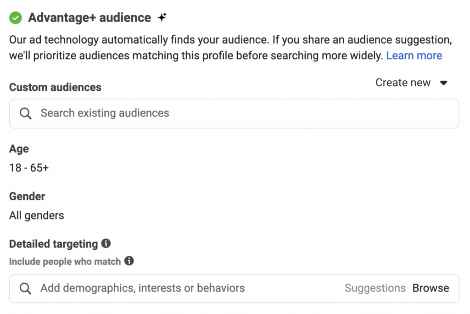Click the magnifying glass in Detailed targeting search

(25, 288)
